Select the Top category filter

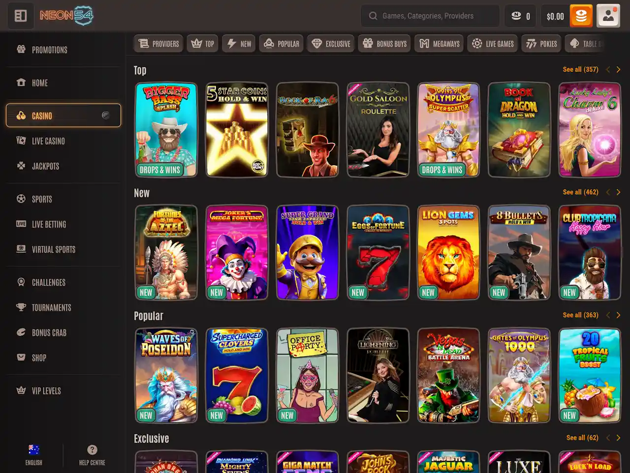pos(203,44)
